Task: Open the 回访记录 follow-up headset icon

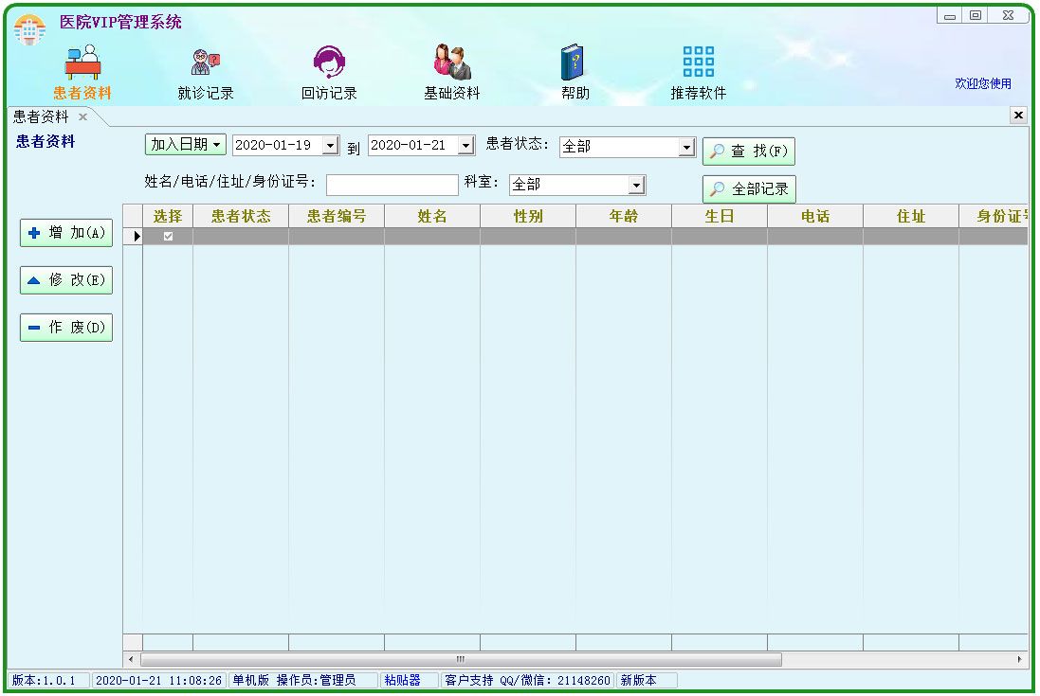Action: pos(329,62)
